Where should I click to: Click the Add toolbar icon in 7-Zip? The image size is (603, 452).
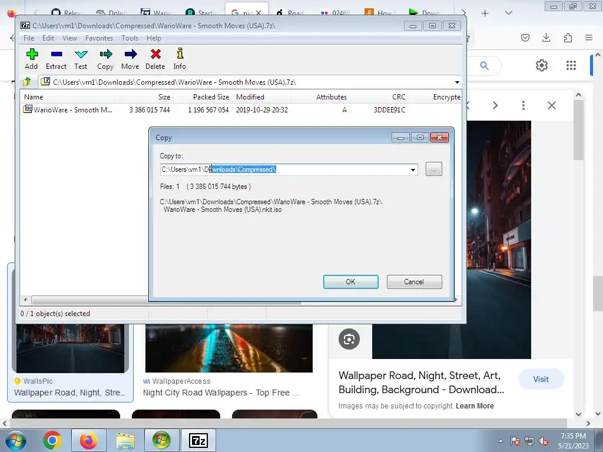[x=32, y=59]
